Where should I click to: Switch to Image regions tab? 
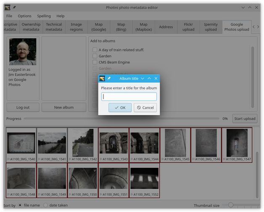[x=76, y=27]
